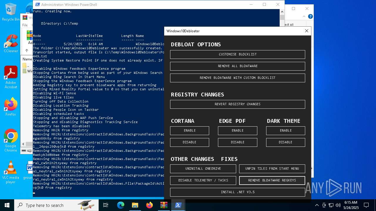This screenshot has height=211, width=376.
Task: Switch to PowerShell taskbar icon
Action: pos(178,205)
